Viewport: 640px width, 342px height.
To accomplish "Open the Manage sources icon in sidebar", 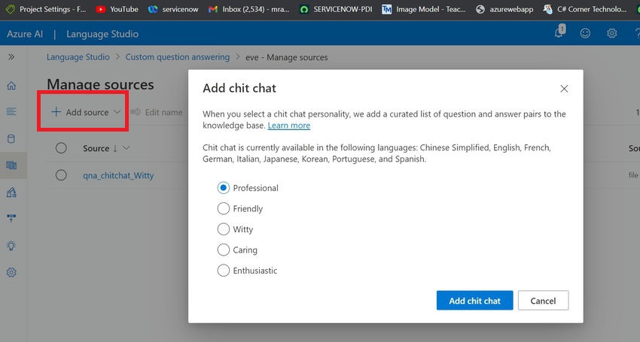I will point(11,165).
